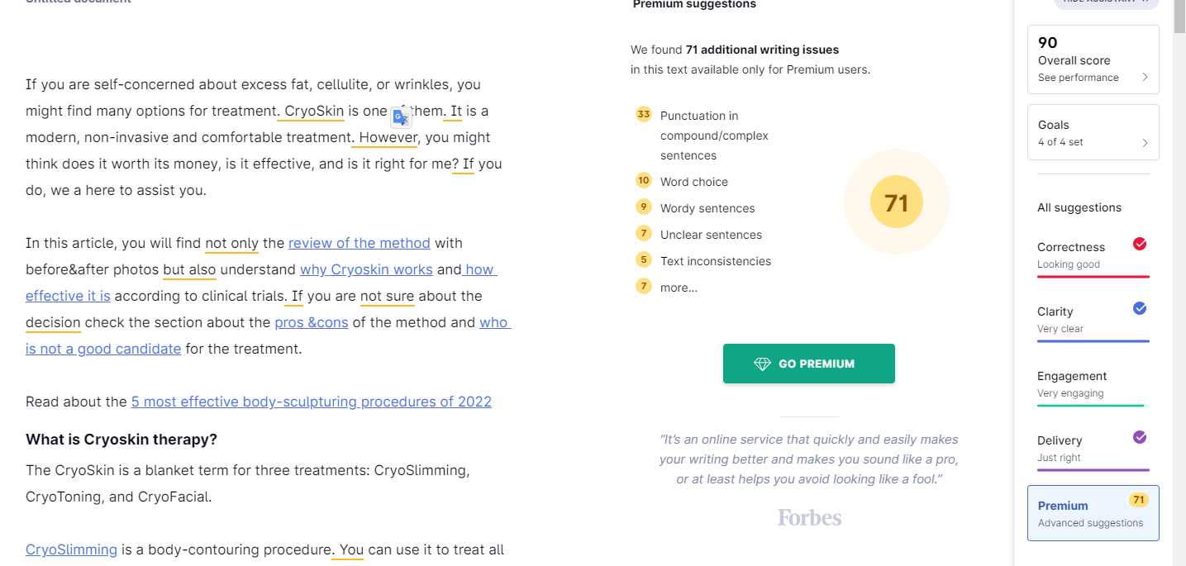Click the large 71 issues circle
This screenshot has height=566, width=1186.
coord(897,202)
